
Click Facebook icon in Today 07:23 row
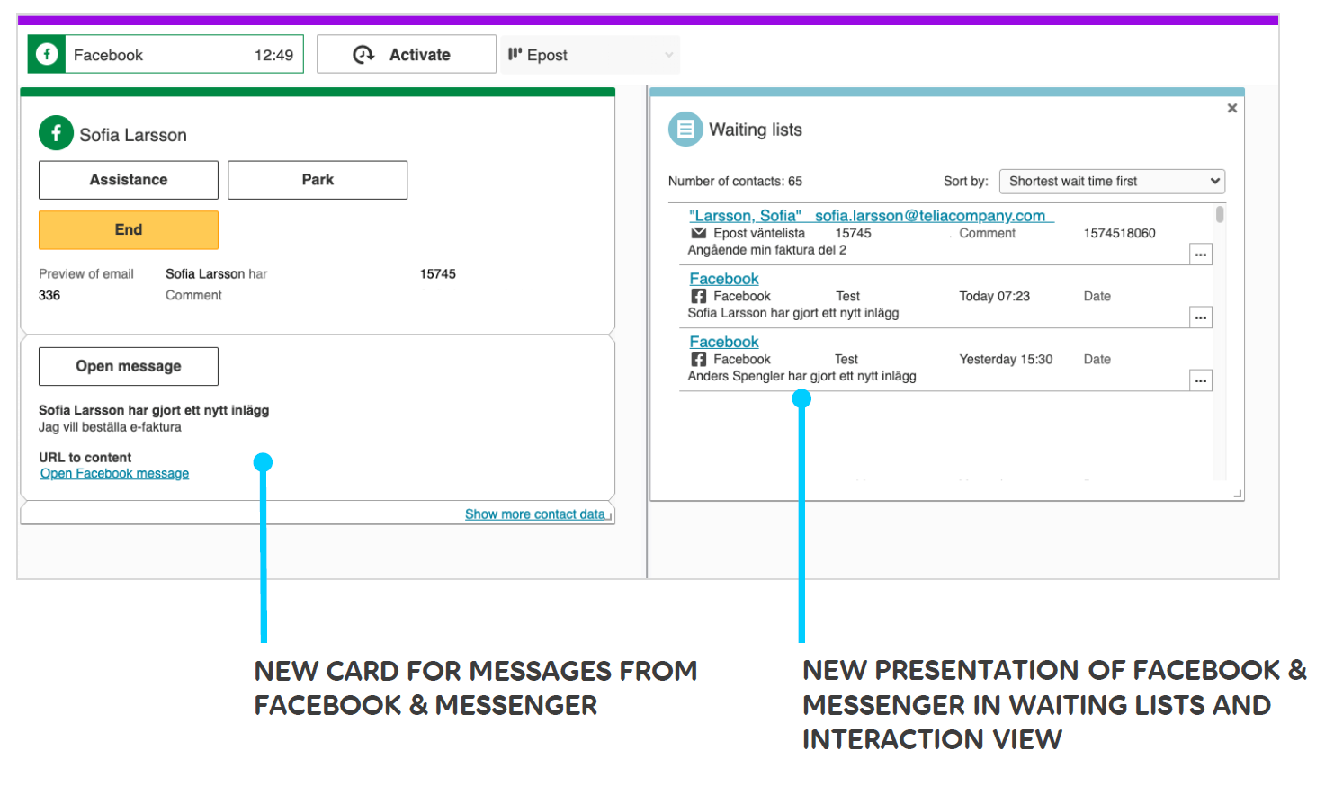pos(699,296)
